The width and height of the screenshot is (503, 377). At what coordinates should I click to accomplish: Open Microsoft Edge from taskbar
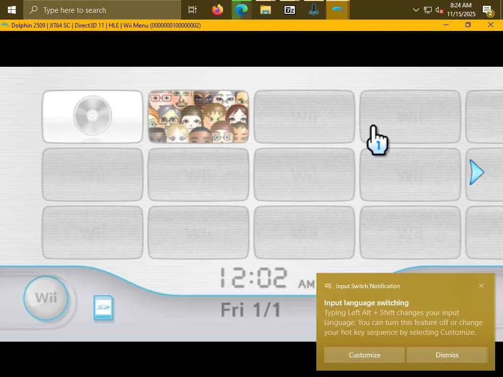[x=242, y=10]
